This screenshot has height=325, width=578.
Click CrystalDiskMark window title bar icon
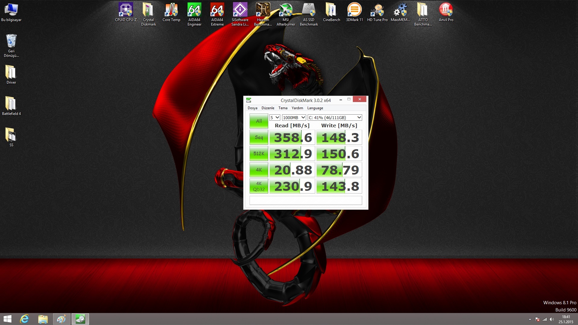(249, 100)
